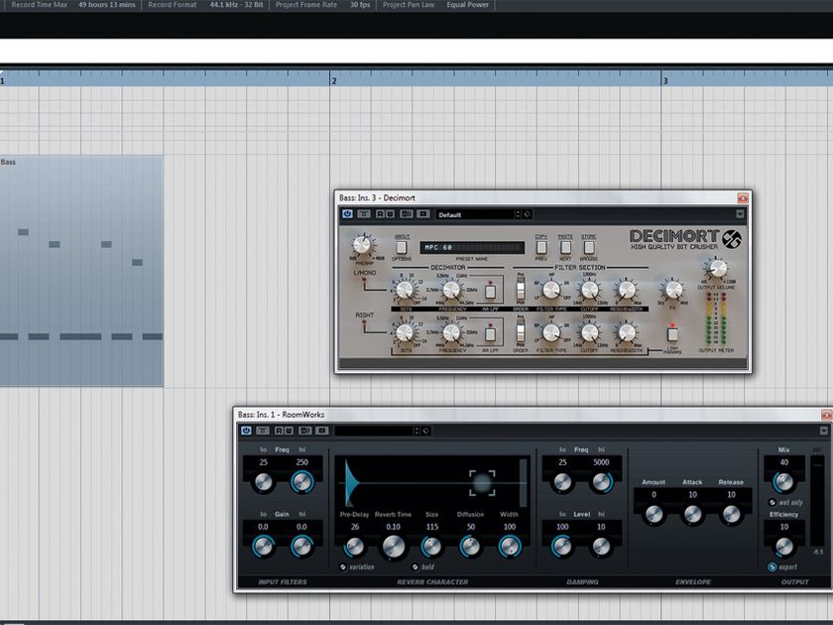Click the dropdown arrow on Decimort title bar

[x=740, y=213]
